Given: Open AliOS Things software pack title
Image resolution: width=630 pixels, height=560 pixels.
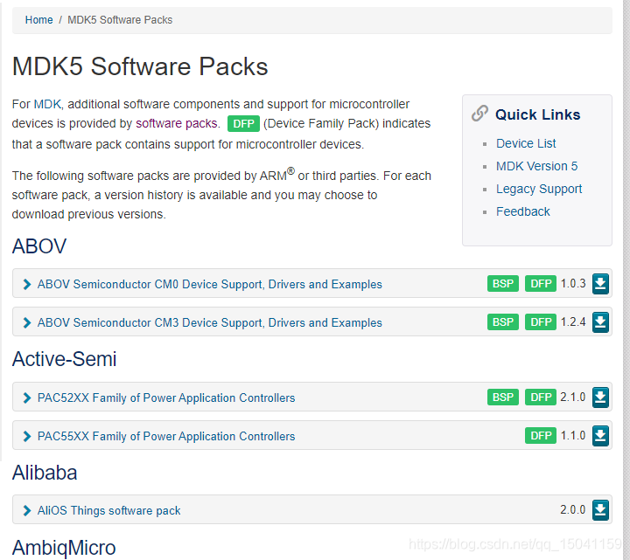Looking at the screenshot, I should (x=108, y=510).
